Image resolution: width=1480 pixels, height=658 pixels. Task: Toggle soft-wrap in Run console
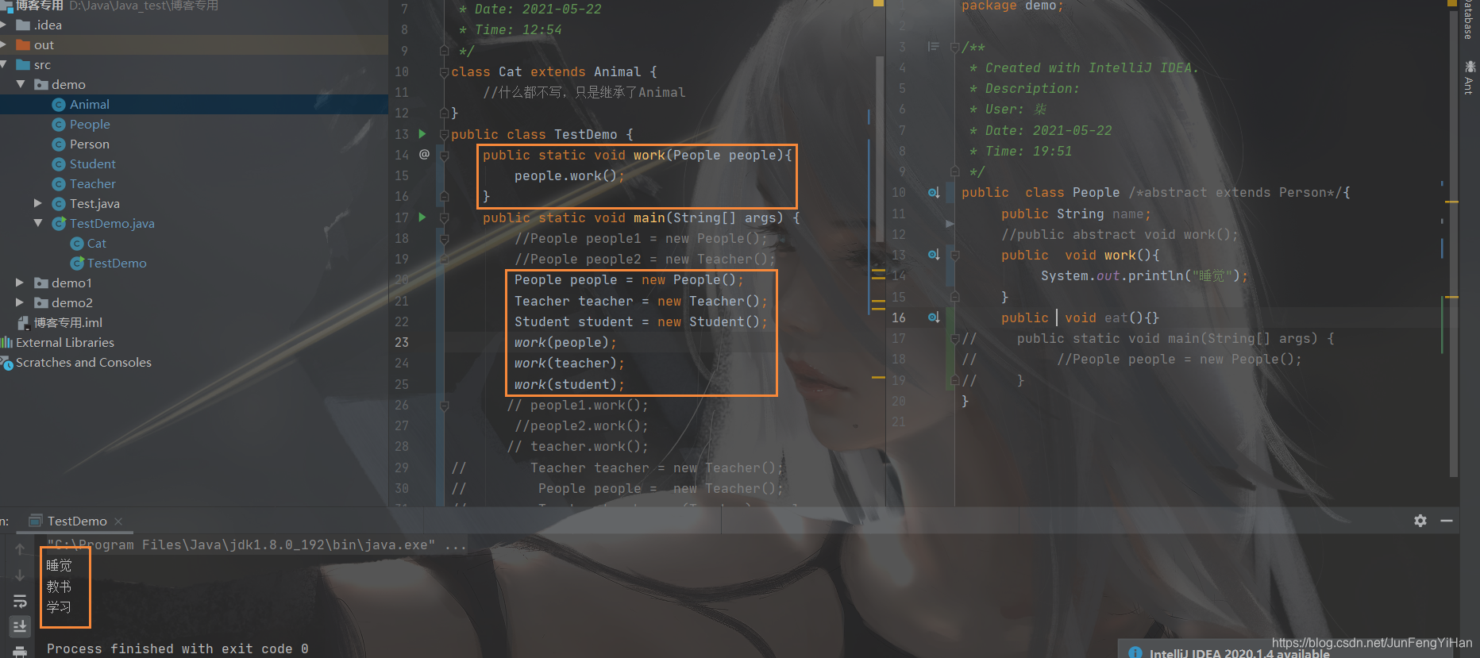pyautogui.click(x=20, y=601)
